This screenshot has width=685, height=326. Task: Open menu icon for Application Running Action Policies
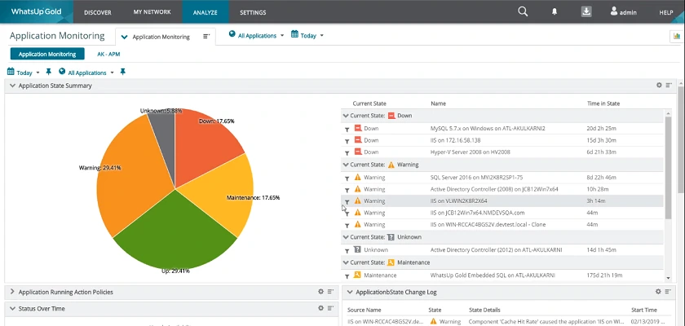point(331,292)
